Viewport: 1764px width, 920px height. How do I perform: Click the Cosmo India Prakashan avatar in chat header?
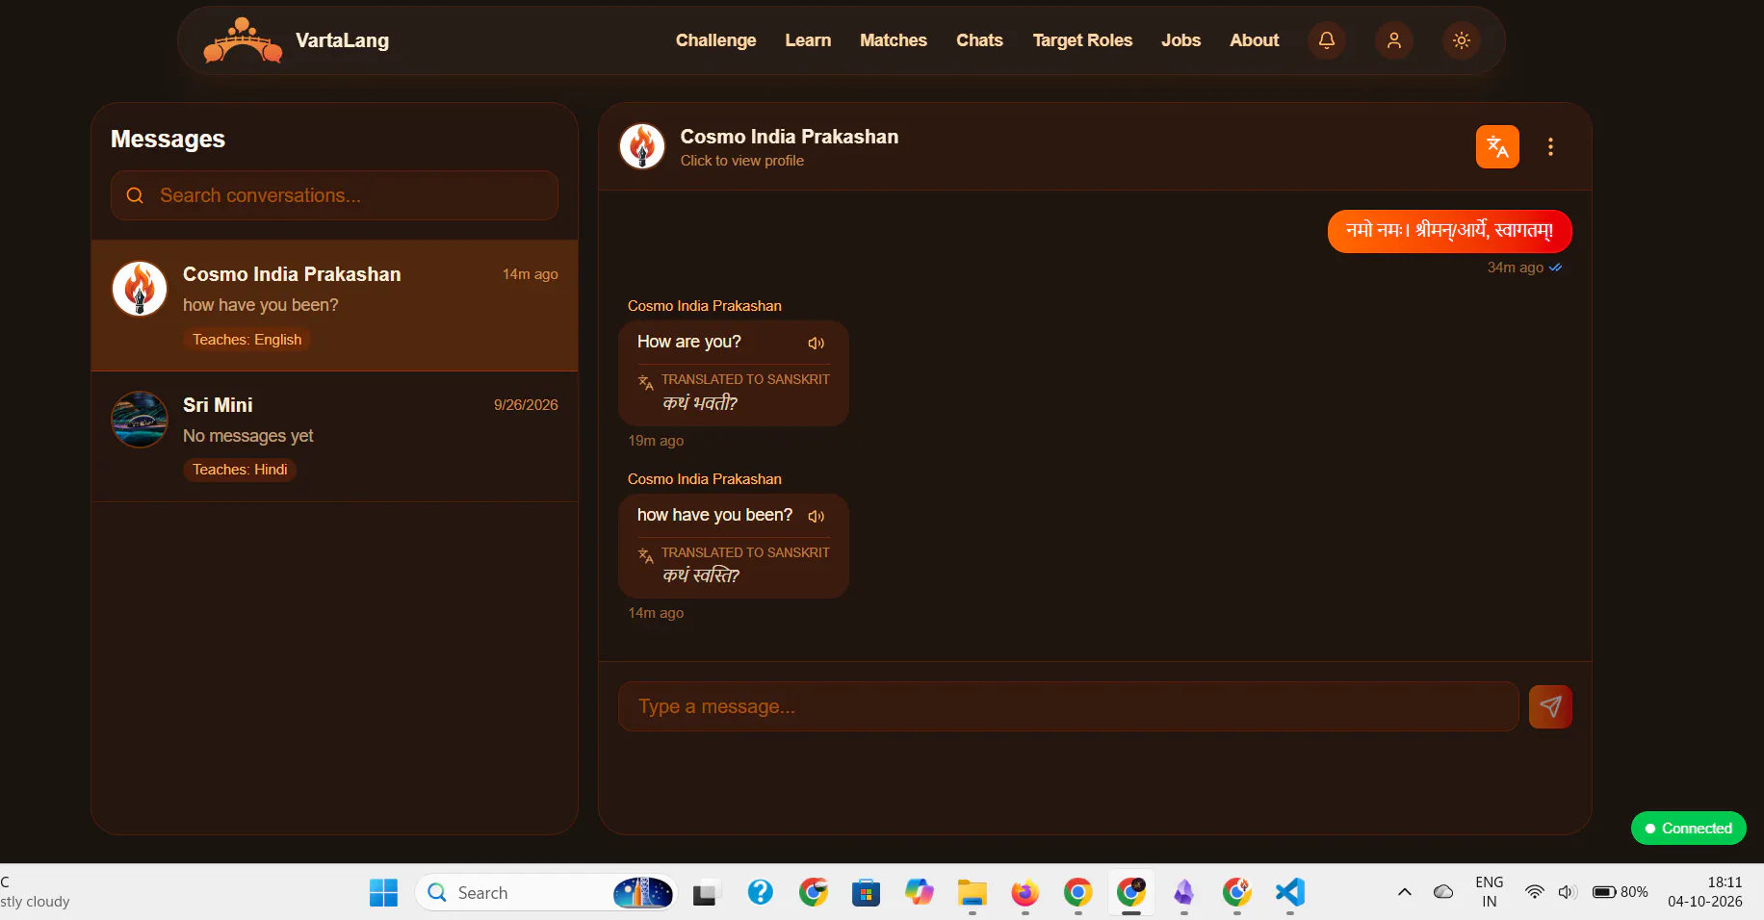[x=642, y=146]
